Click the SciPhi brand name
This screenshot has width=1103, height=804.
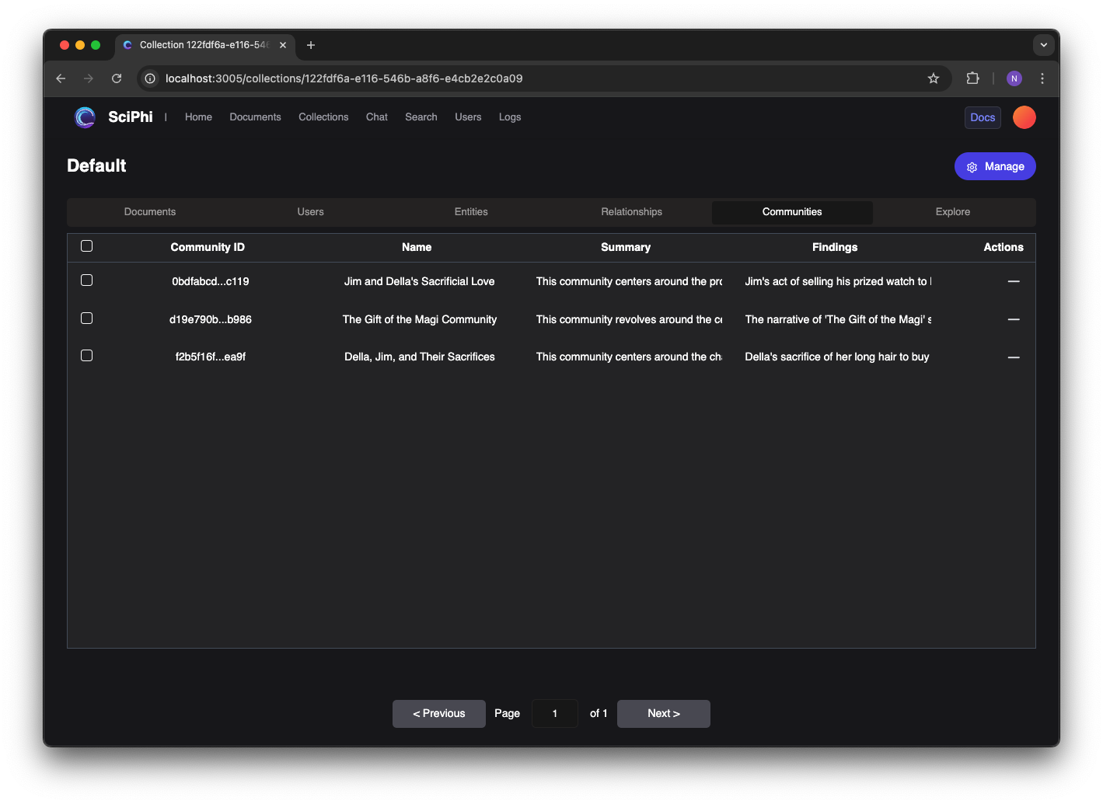point(131,117)
